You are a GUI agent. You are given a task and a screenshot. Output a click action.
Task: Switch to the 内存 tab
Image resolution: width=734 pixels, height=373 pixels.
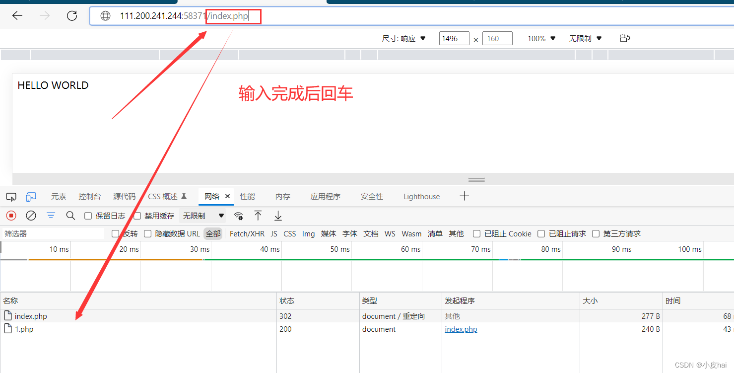pos(282,197)
